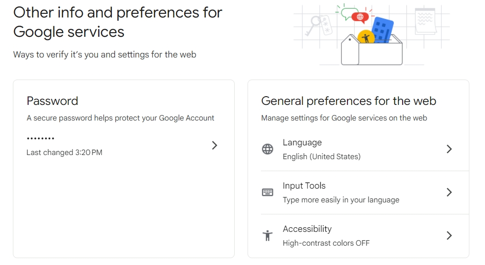
Task: Expand the Language row chevron
Action: coord(450,149)
